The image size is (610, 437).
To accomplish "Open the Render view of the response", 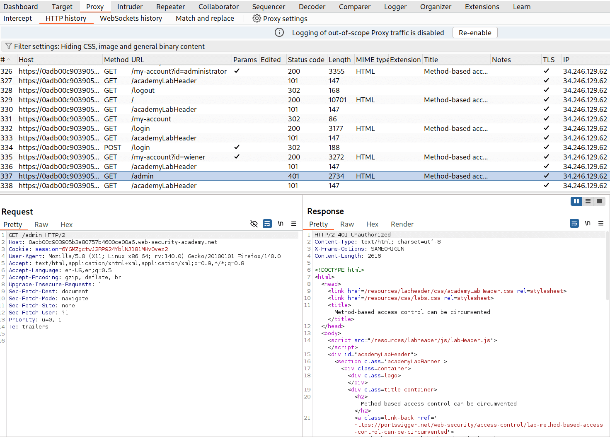I will (402, 224).
